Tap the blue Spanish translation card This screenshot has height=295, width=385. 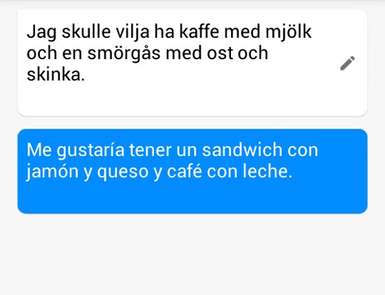192,171
